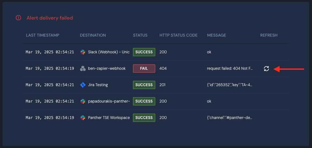Screen dimensions: 312x148
Task: Click the SUCCESS badge in Slack (Webhook) row
Action: (144, 52)
